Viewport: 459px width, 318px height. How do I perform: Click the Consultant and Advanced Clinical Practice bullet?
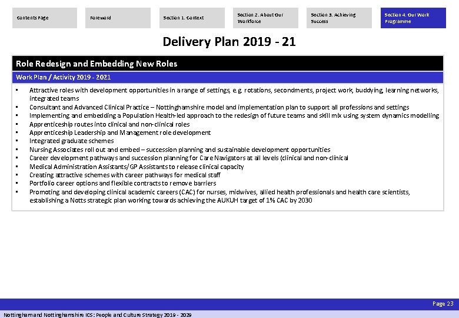point(219,107)
